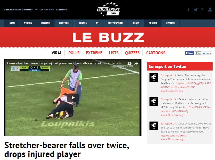Click the article headline about stretcher-bearer
215x160 pixels.
pyautogui.click(x=67, y=150)
